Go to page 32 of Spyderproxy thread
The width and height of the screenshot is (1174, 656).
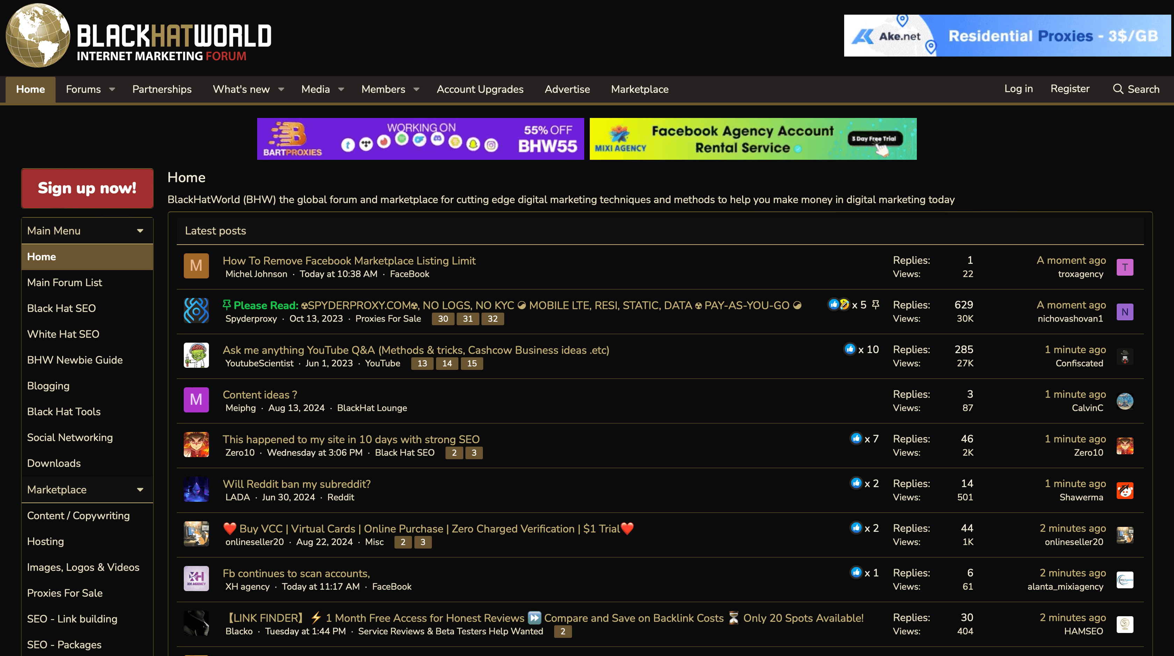[492, 319]
